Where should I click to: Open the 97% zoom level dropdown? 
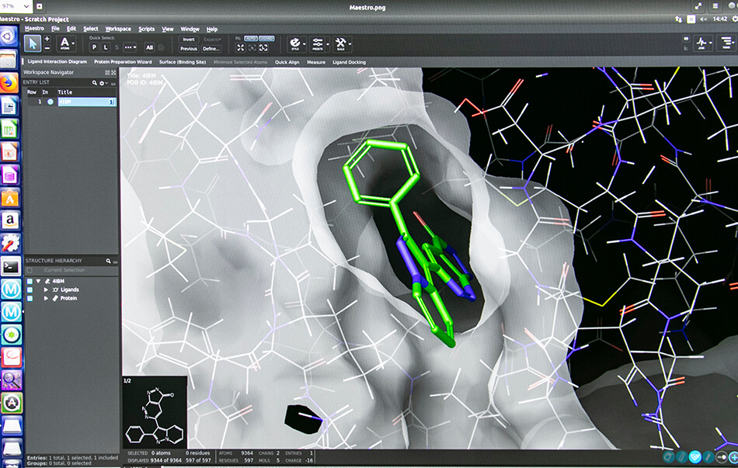point(16,6)
